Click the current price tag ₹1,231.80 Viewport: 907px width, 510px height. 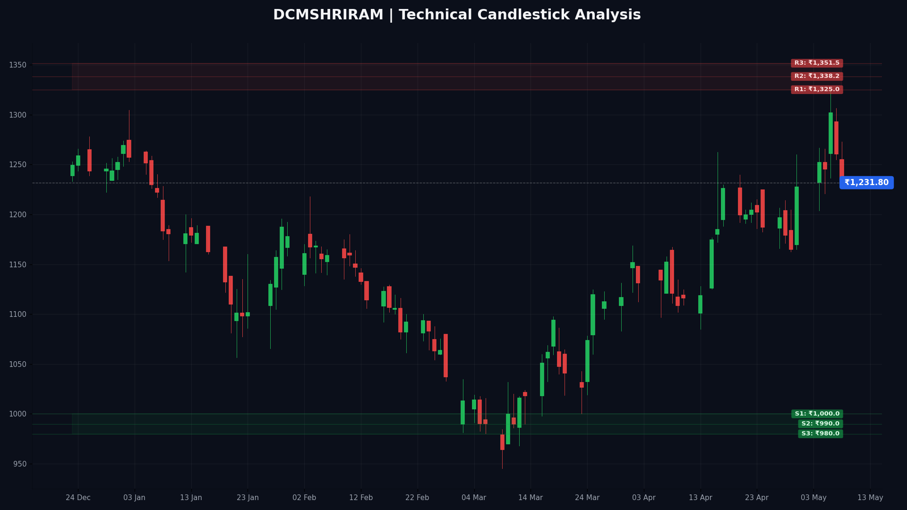[x=866, y=183]
